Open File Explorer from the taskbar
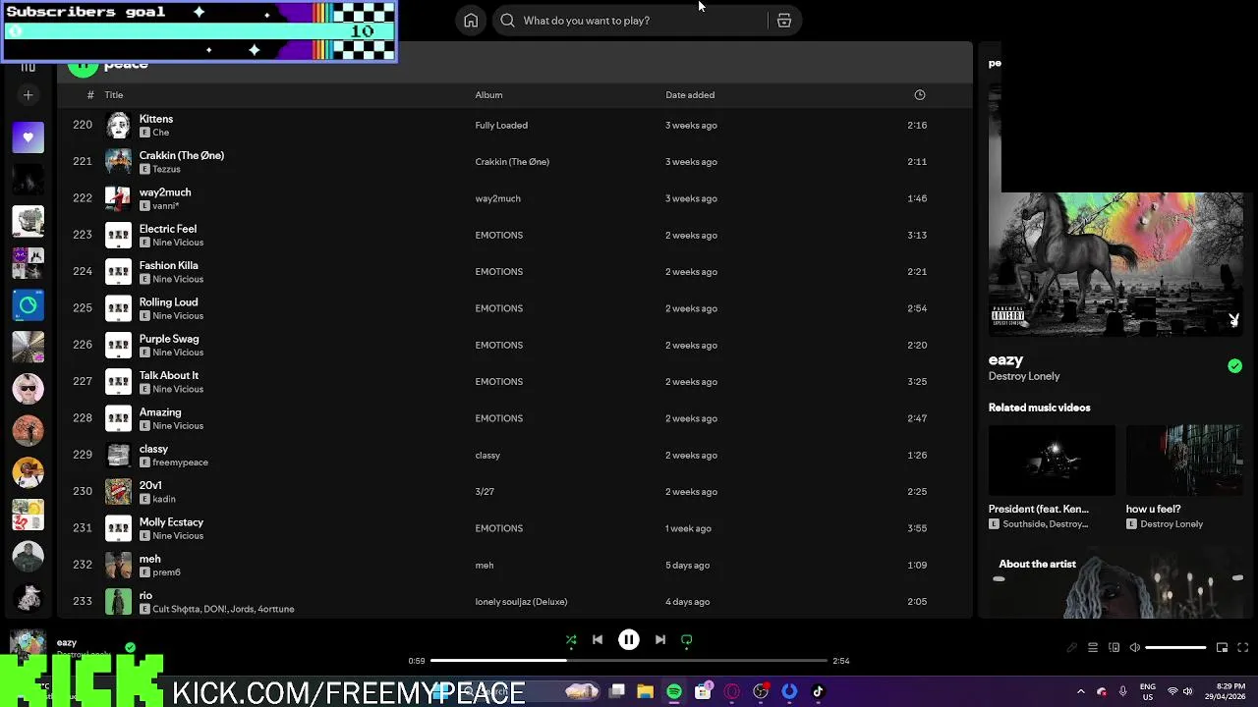The width and height of the screenshot is (1258, 707). pyautogui.click(x=646, y=692)
